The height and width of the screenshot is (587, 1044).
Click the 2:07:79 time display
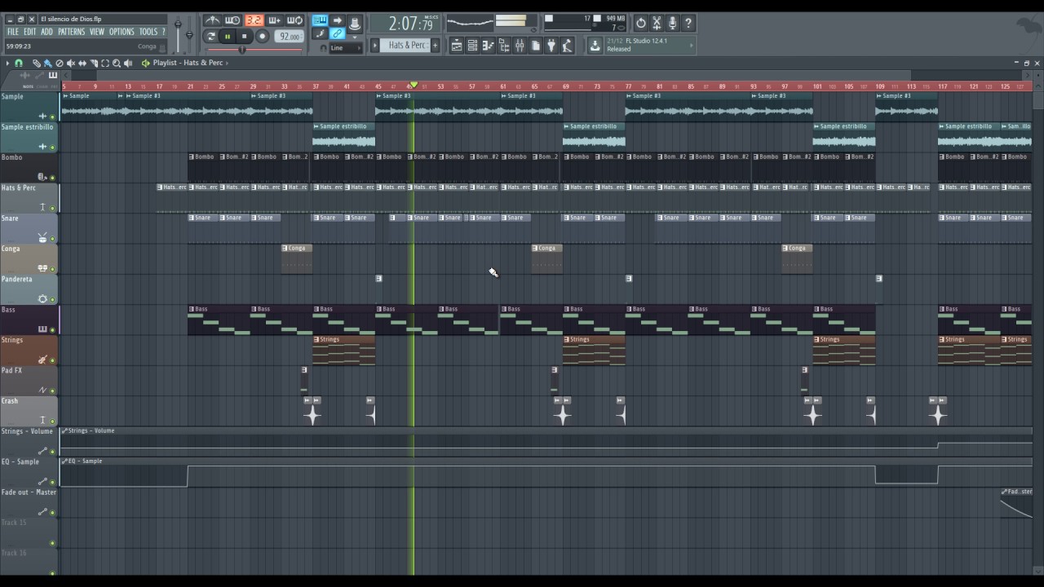[x=405, y=24]
